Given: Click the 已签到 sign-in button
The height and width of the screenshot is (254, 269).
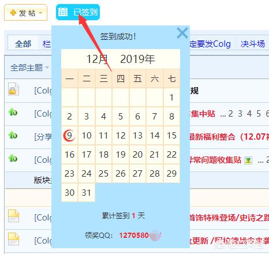Looking at the screenshot, I should (x=78, y=12).
